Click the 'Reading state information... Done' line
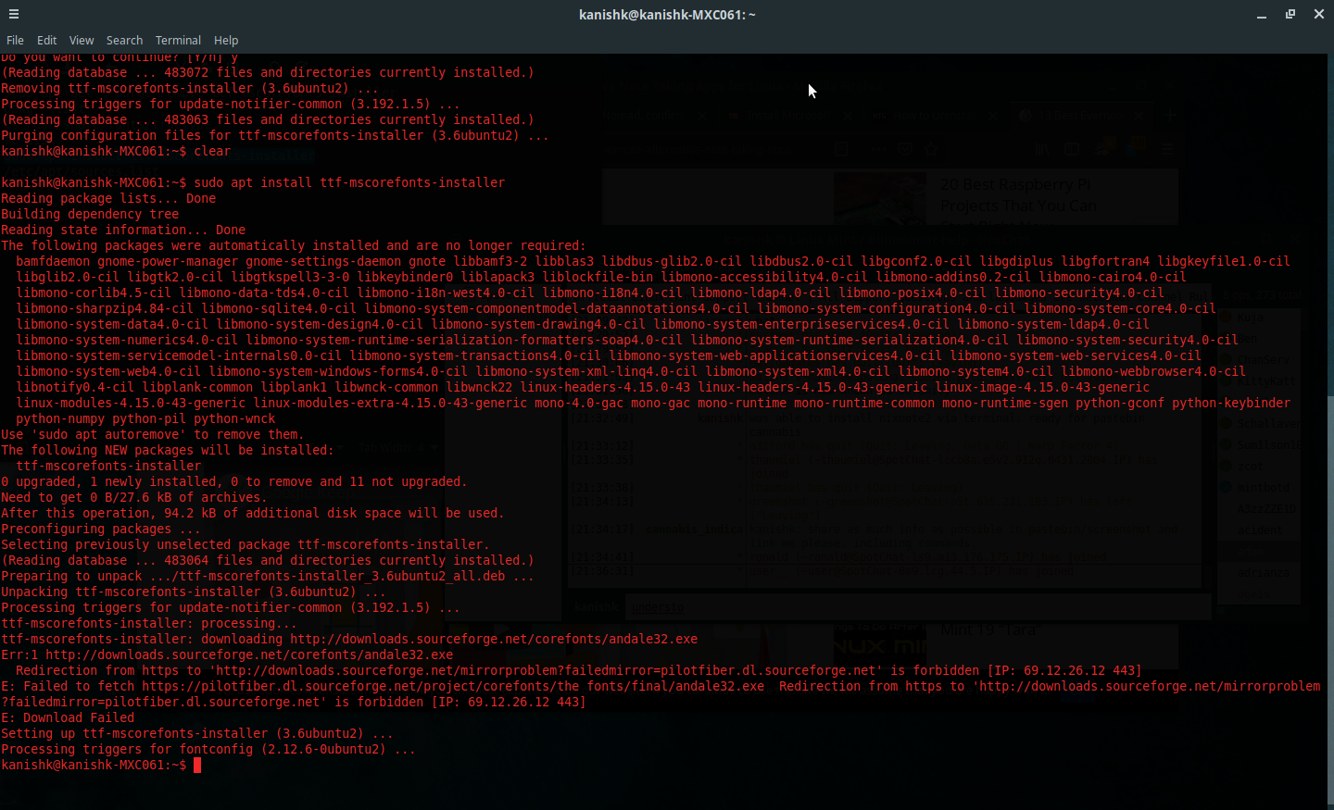This screenshot has height=810, width=1334. coord(123,231)
